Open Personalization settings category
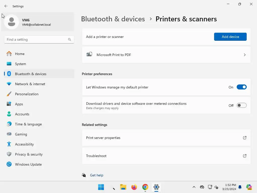Viewport: 257px width, 193px height. click(x=39, y=94)
